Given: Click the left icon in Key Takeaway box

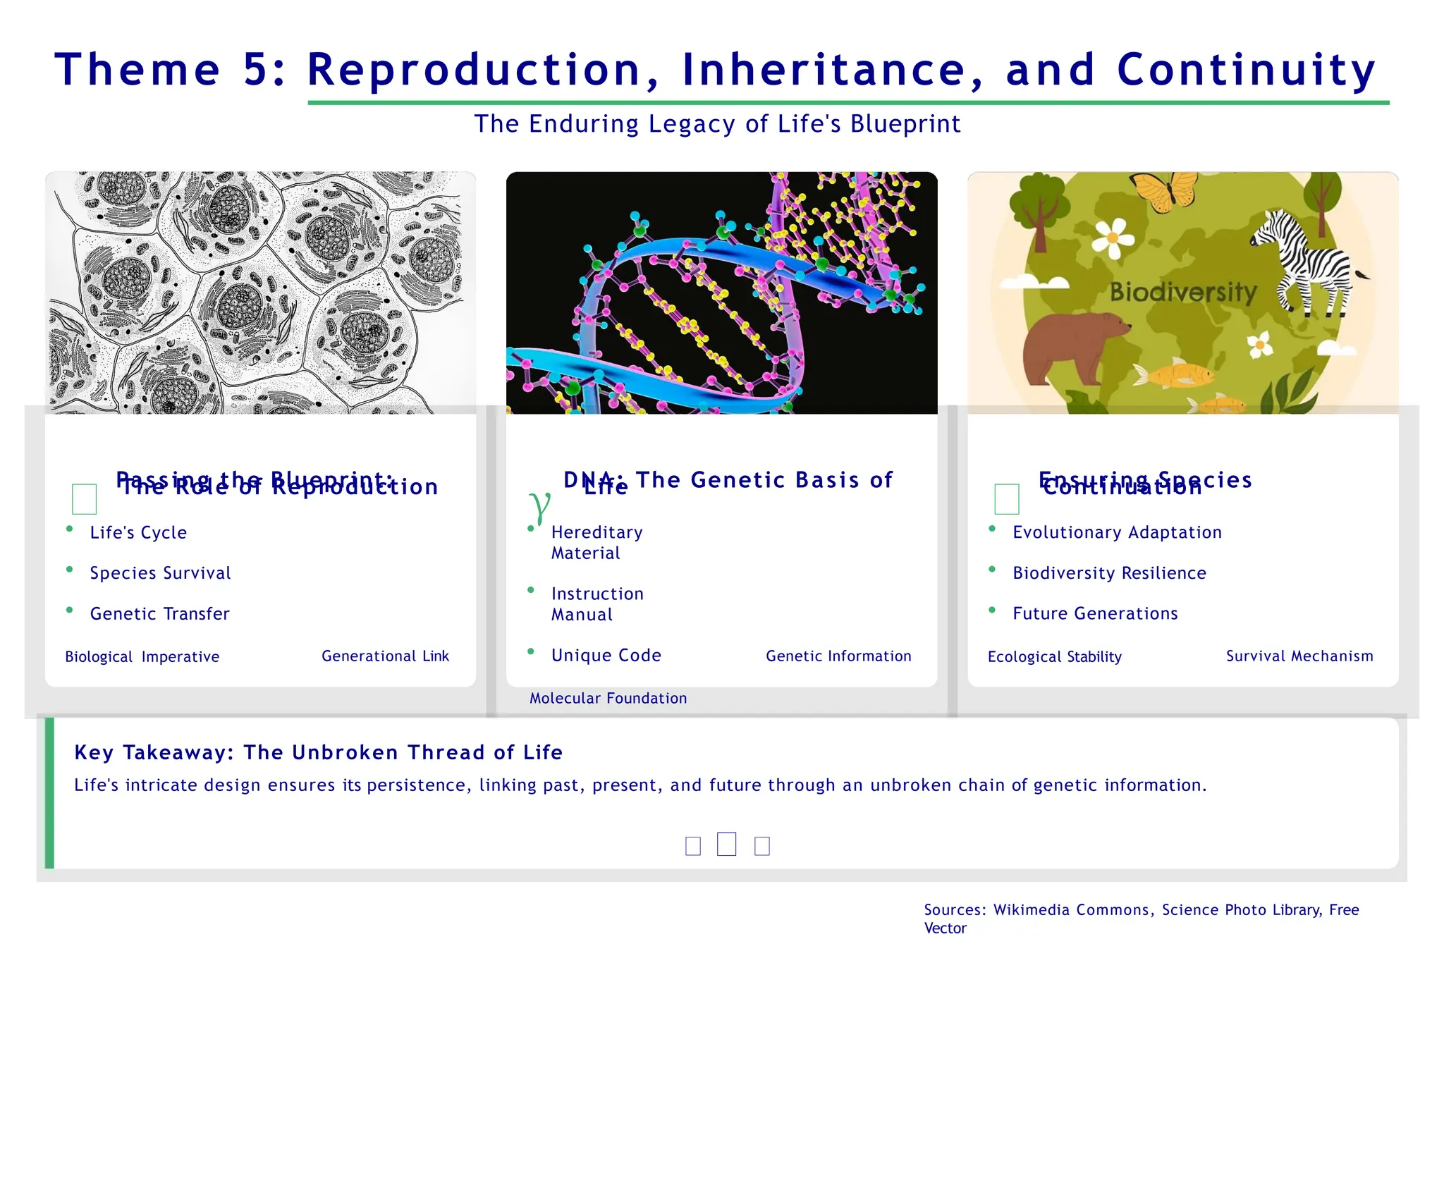Looking at the screenshot, I should 692,845.
